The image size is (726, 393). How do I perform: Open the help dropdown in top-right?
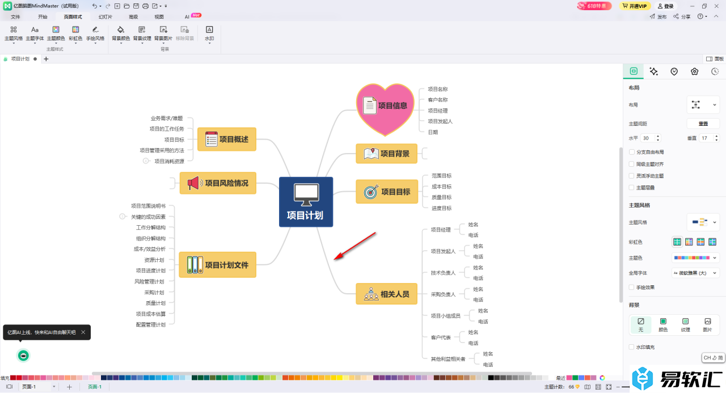tap(702, 16)
